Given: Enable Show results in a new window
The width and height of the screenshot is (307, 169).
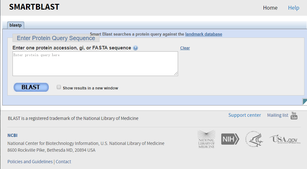Looking at the screenshot, I should tap(59, 87).
